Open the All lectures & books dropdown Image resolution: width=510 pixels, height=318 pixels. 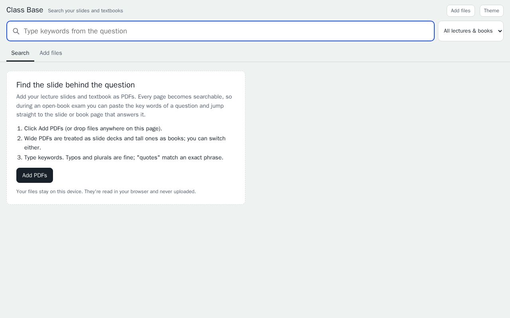[471, 31]
